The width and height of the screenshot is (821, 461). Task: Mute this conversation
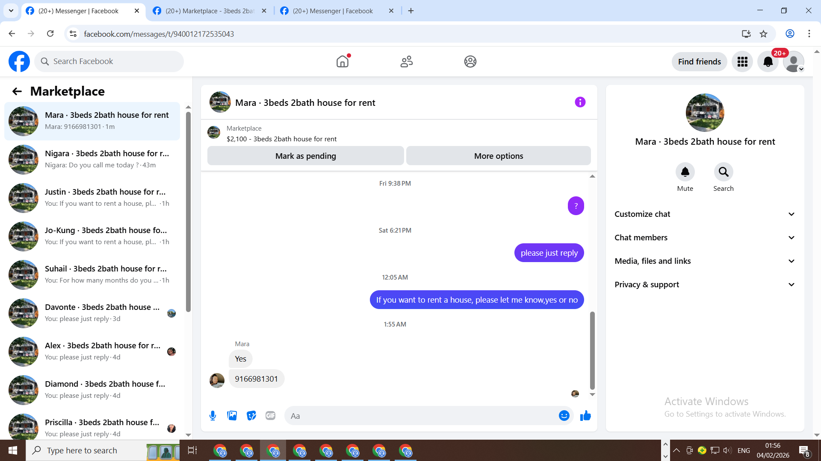[x=685, y=172]
